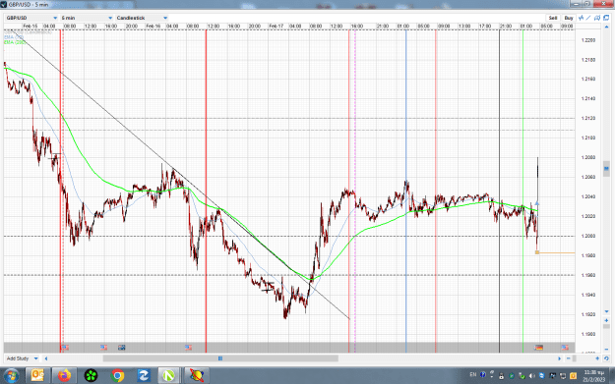Click the price scrollbar down arrow

(606, 311)
